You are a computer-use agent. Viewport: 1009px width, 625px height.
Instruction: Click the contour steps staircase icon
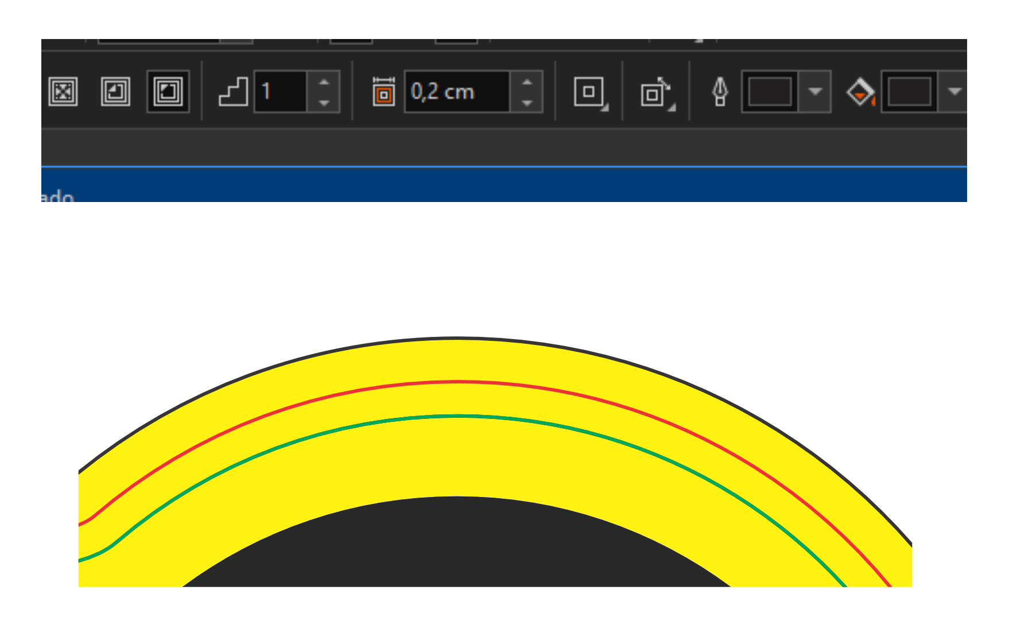[x=233, y=92]
